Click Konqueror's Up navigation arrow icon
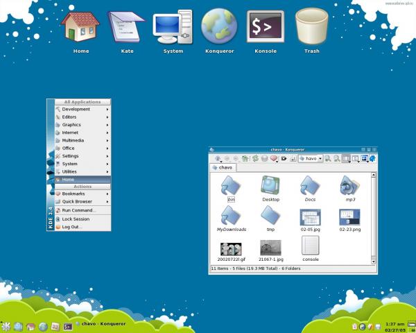This screenshot has width=416, height=333. pos(218,159)
